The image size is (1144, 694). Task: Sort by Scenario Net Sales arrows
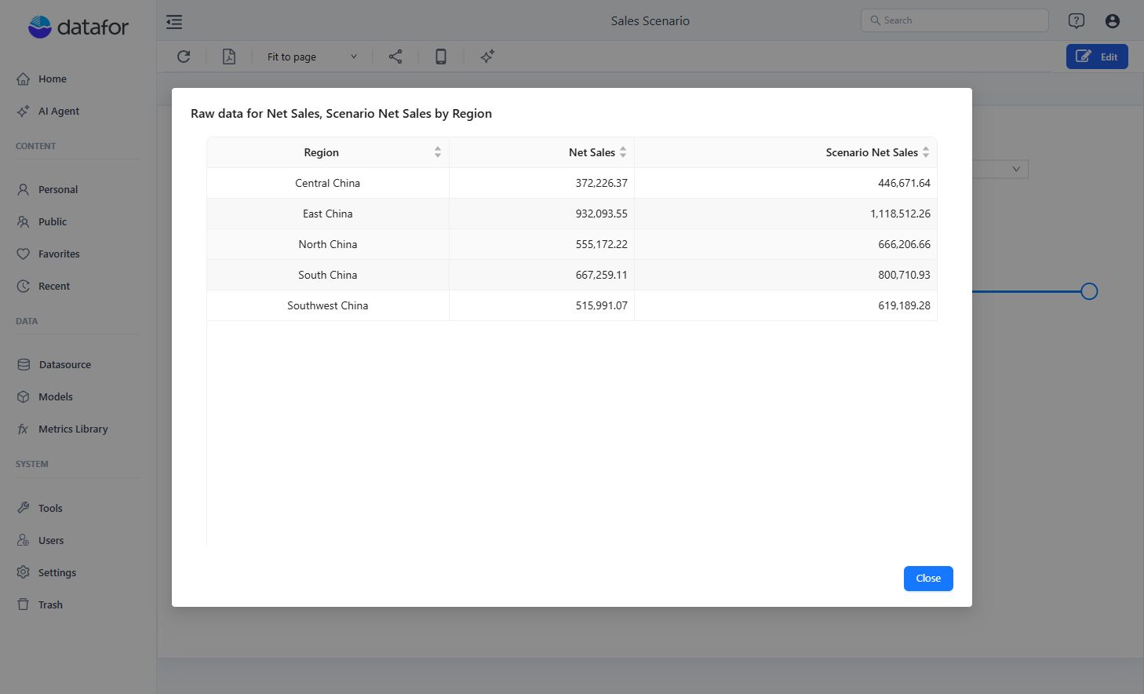tap(926, 152)
